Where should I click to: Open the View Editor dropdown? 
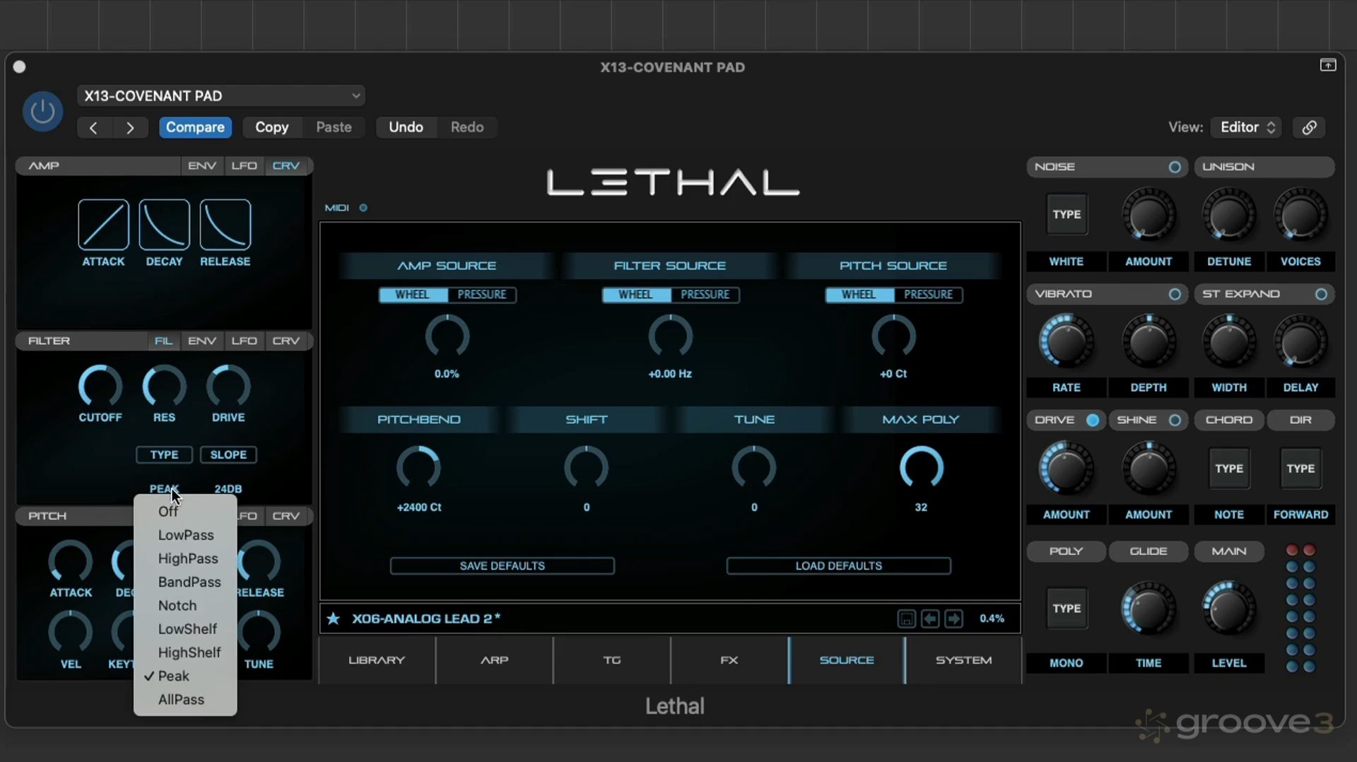pos(1247,127)
